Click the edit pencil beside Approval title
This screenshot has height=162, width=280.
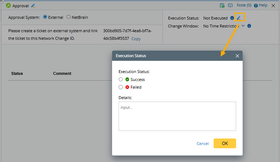(33, 5)
